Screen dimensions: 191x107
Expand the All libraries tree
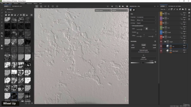click(x=5, y=9)
